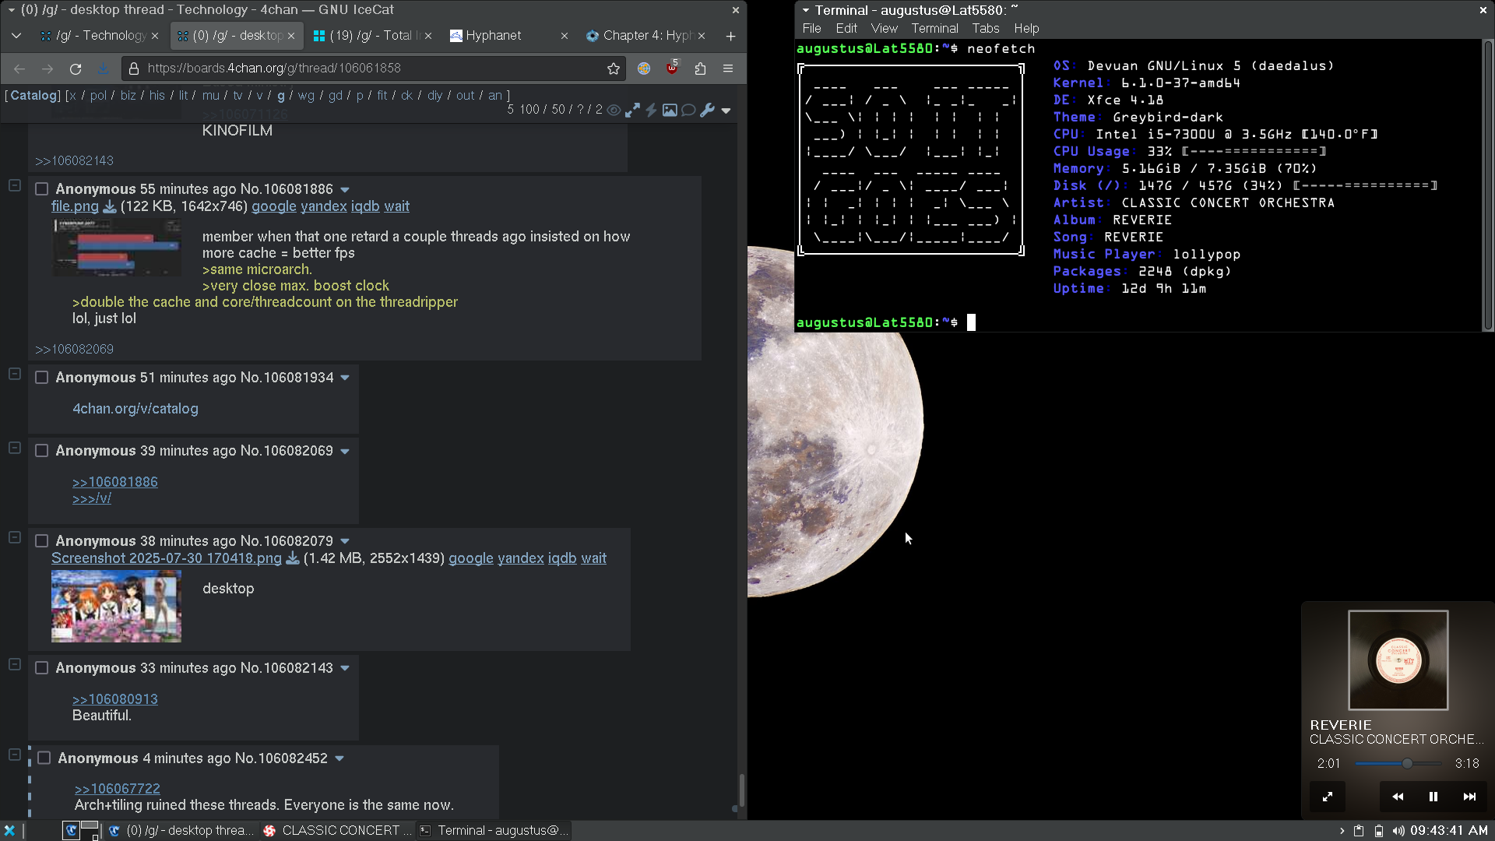Click quote link >>106080913
Image resolution: width=1495 pixels, height=841 pixels.
tap(115, 699)
